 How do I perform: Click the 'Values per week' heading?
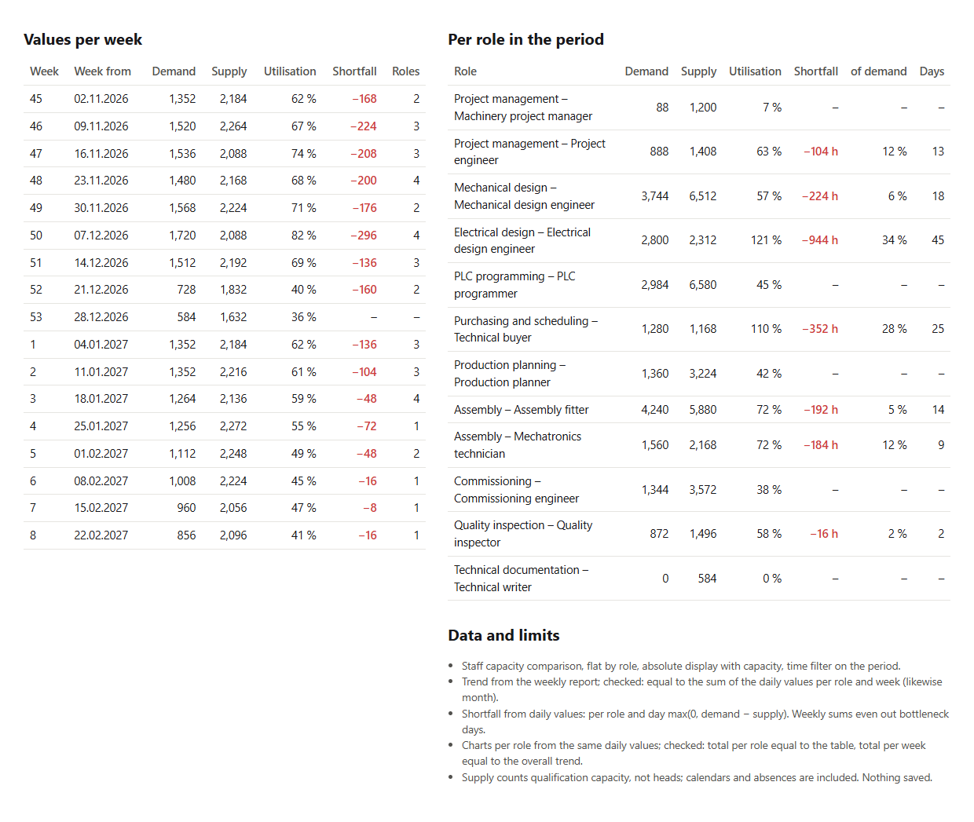[82, 39]
